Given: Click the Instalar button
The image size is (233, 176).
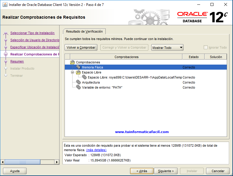Looking at the screenshot, I should click(x=192, y=171).
